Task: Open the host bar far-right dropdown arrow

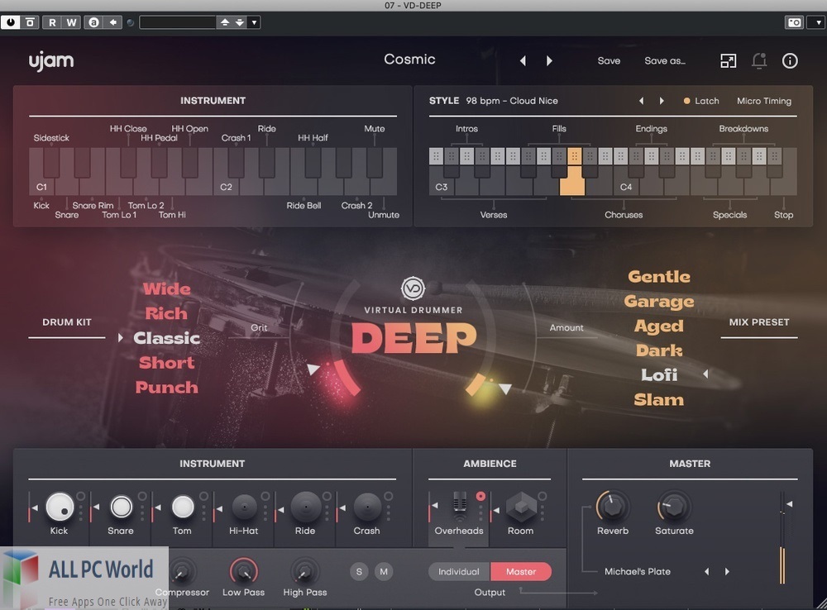Action: pyautogui.click(x=818, y=22)
